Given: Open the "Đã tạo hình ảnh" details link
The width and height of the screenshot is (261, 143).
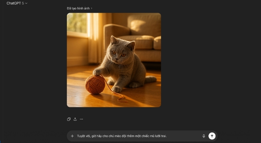Looking at the screenshot, I should click(x=78, y=8).
